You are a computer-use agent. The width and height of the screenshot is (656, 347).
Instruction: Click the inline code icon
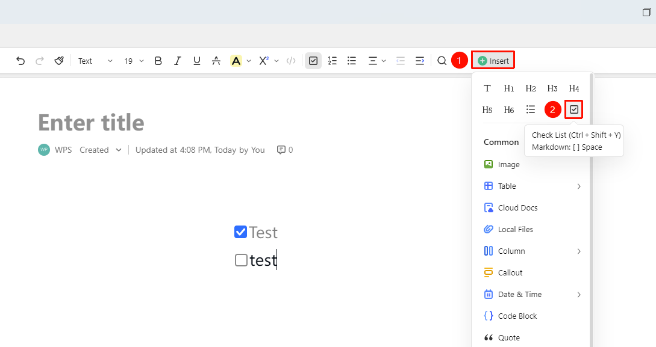point(291,61)
